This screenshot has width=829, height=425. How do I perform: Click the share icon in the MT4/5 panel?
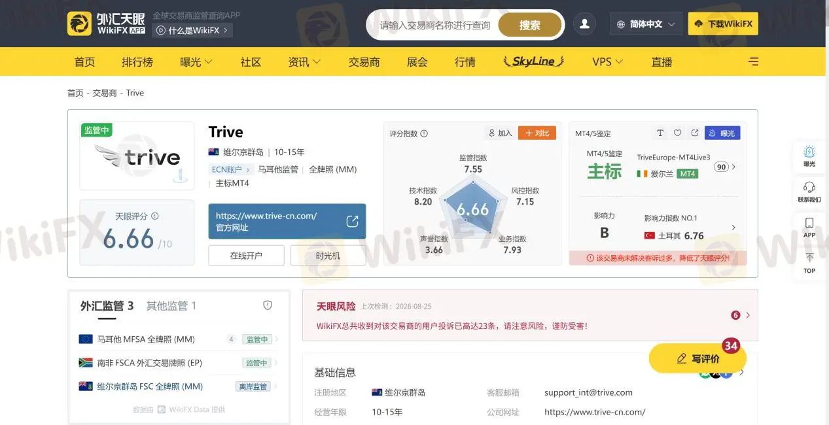(694, 133)
